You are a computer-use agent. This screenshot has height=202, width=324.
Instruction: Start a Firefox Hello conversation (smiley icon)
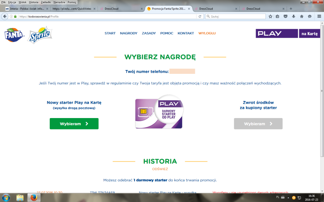(309, 16)
